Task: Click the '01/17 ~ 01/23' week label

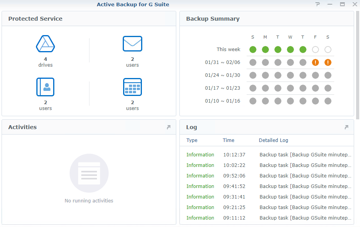Action: 222,88
